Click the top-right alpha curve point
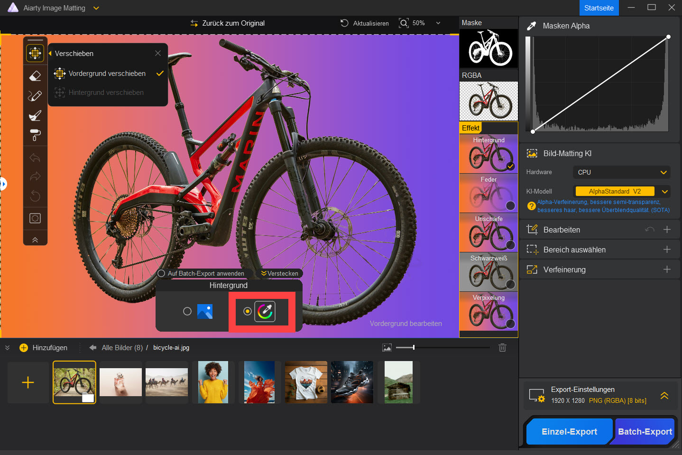 click(668, 37)
